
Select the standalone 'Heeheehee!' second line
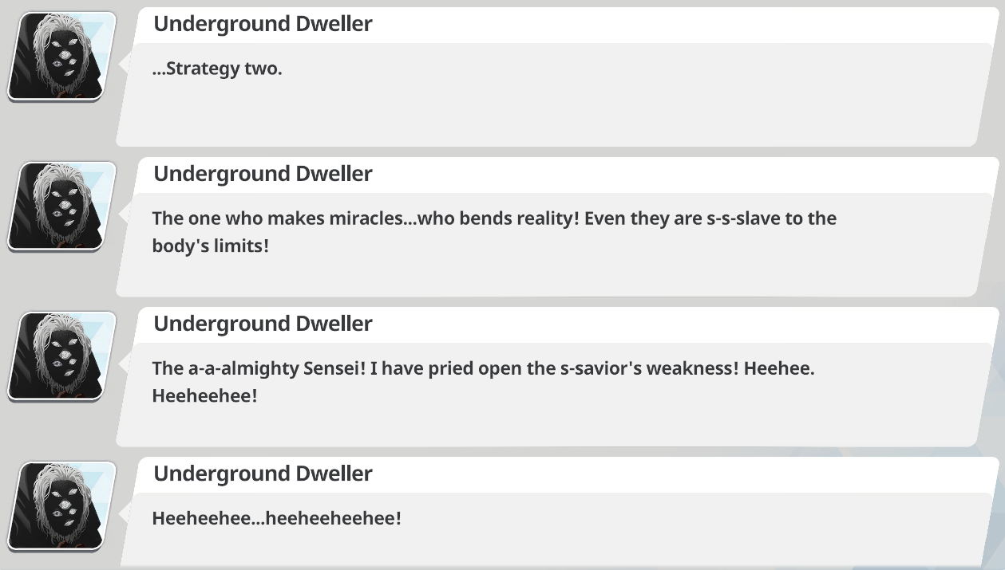(x=205, y=395)
